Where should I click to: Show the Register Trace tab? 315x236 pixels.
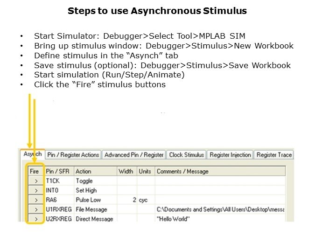(x=274, y=155)
